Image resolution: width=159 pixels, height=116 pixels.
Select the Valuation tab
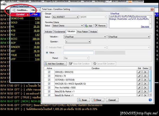[x=71, y=31]
